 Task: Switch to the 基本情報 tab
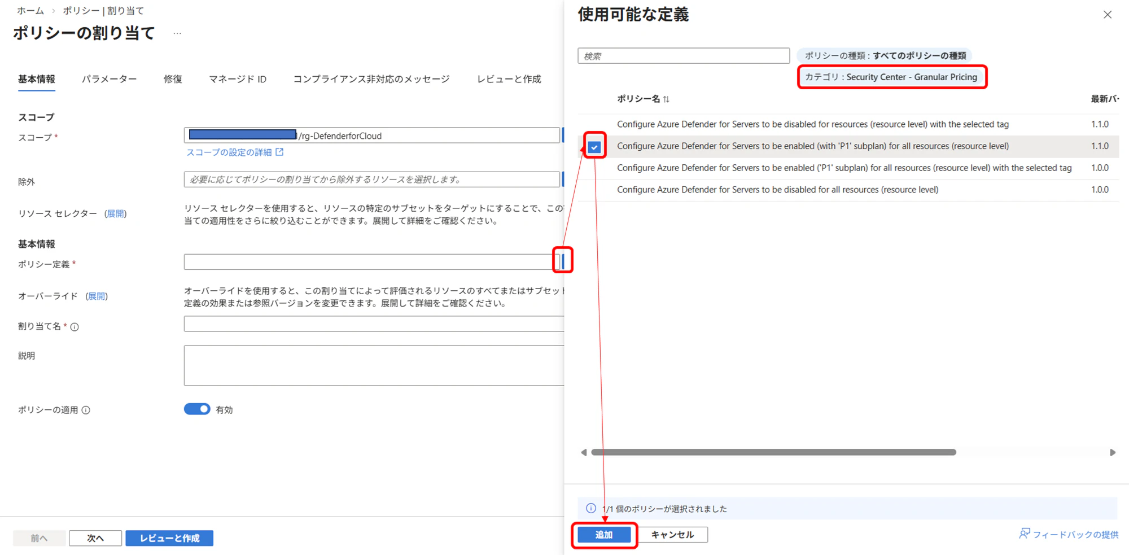point(37,79)
